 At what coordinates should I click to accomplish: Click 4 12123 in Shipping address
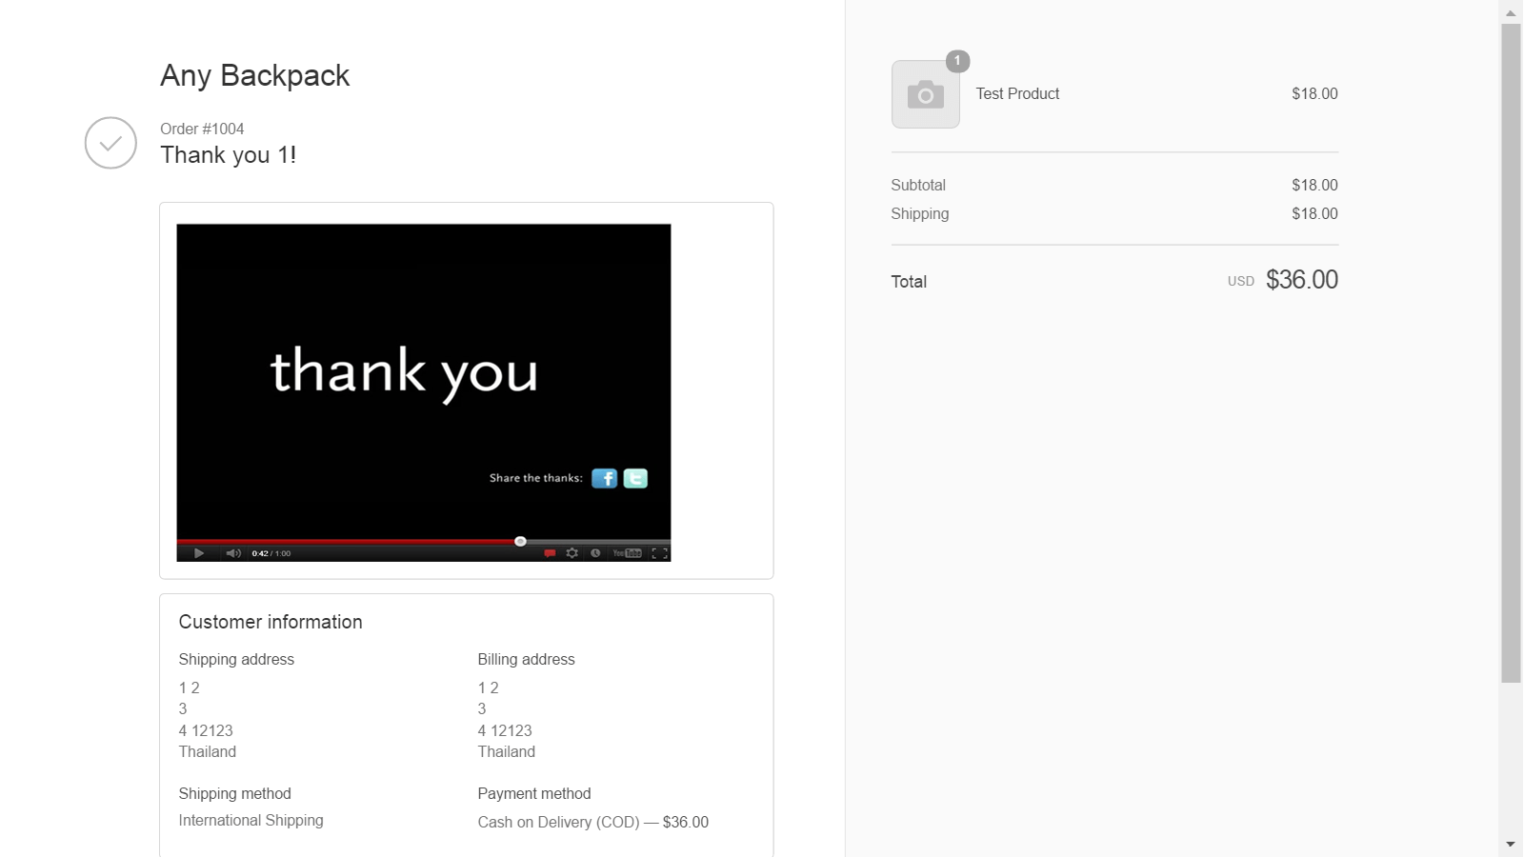point(206,730)
